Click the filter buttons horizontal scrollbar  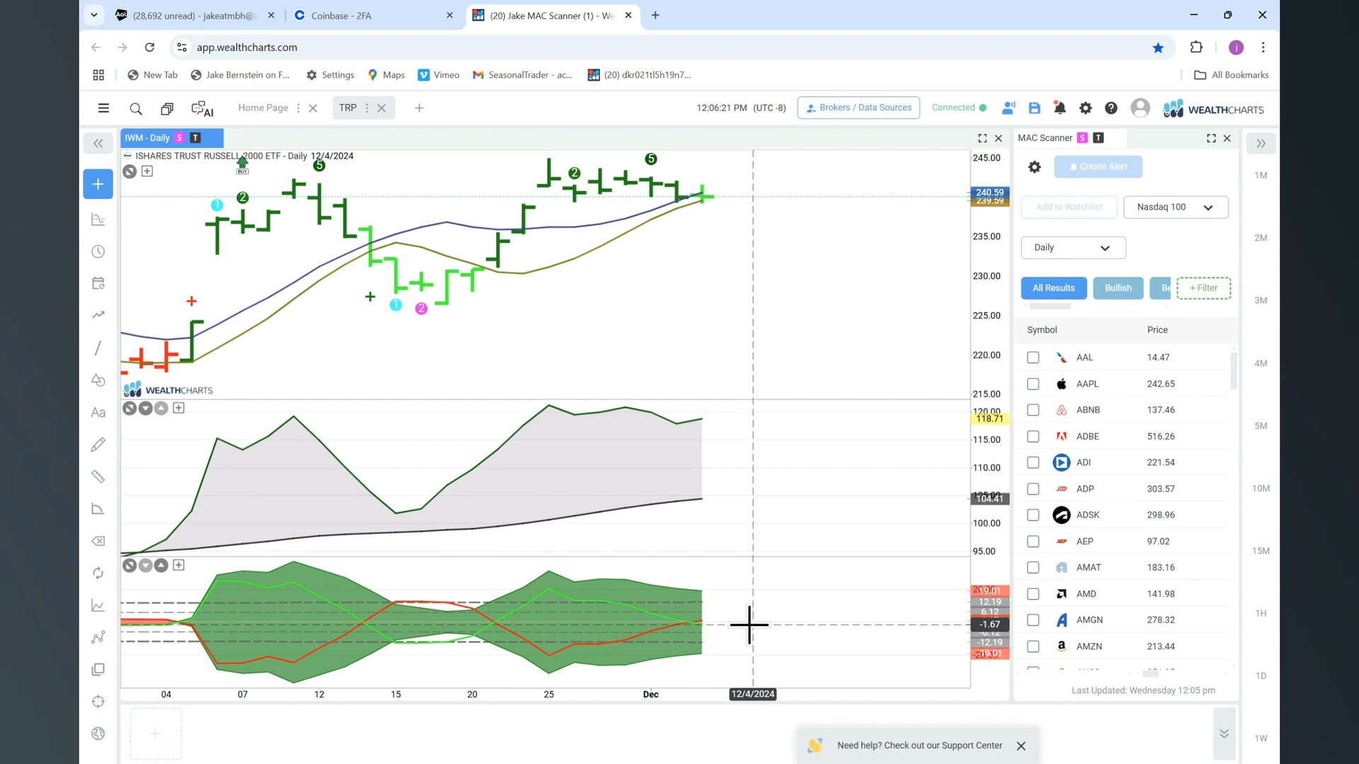1050,306
